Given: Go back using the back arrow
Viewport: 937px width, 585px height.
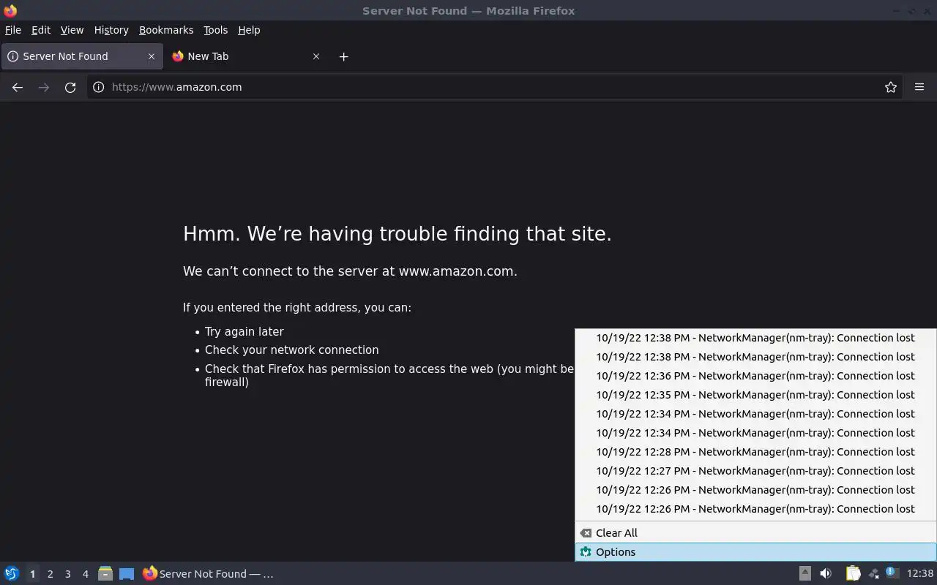Looking at the screenshot, I should pos(18,87).
